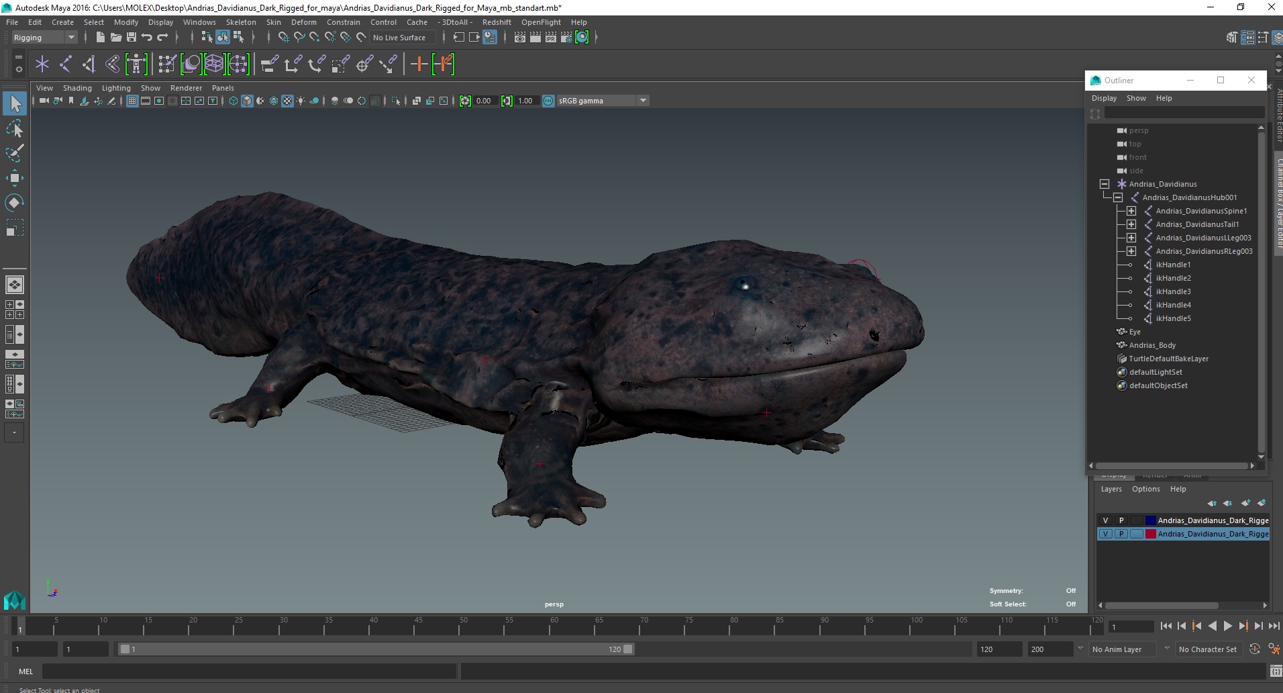Viewport: 1283px width, 693px height.
Task: Toggle playback P of highlighted second layer
Action: [x=1121, y=534]
